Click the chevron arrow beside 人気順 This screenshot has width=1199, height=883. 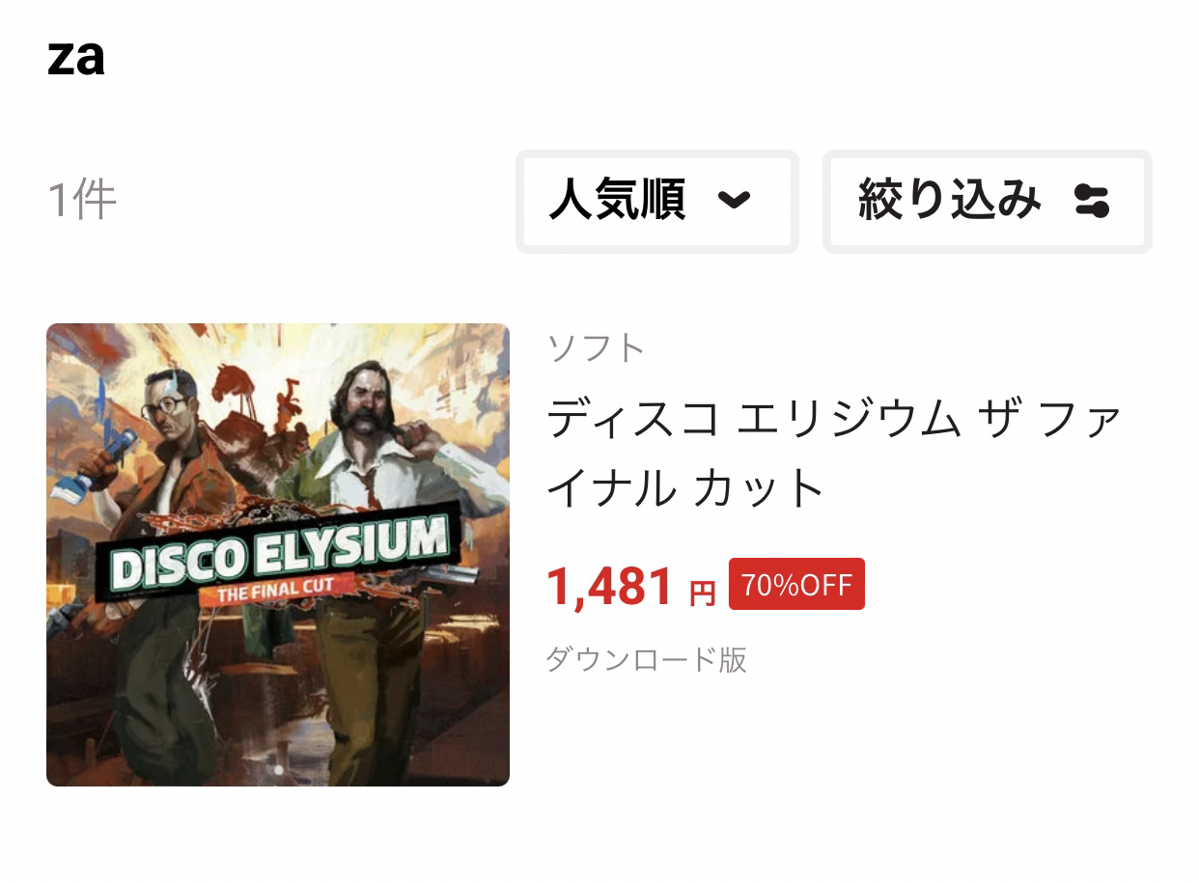click(735, 201)
